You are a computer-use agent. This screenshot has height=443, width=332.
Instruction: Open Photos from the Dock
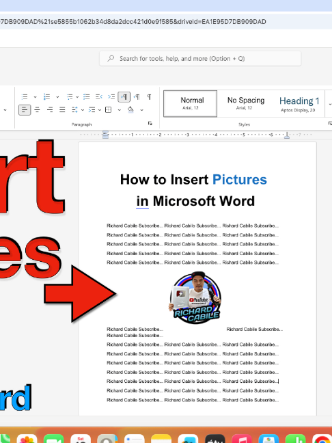27,439
